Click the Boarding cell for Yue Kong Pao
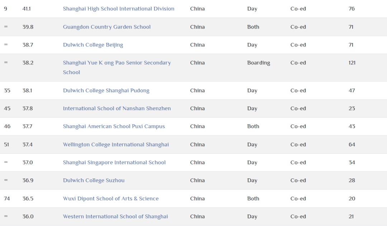The image size is (387, 226). point(259,63)
